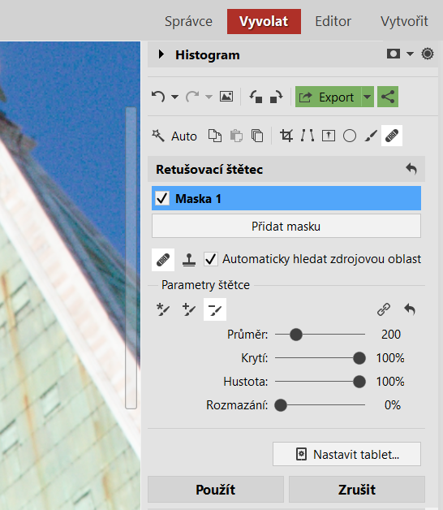Screen dimensions: 443x510
Task: Open the Export dropdown arrow
Action: tap(368, 97)
